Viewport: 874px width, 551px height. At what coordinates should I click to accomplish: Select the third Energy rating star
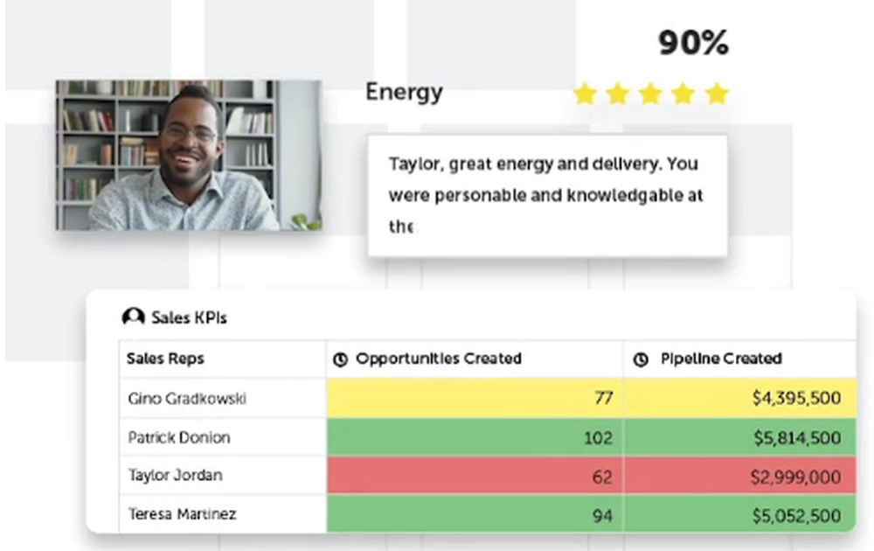(650, 94)
